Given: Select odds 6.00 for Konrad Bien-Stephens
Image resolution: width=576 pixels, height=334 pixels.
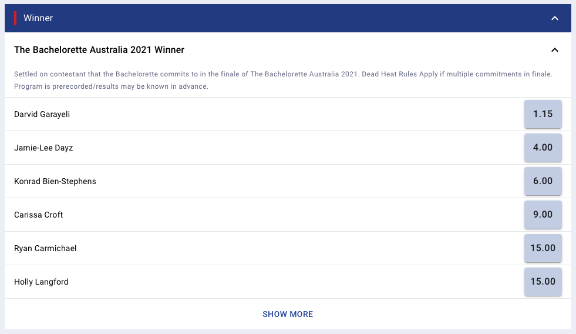Looking at the screenshot, I should tap(543, 181).
